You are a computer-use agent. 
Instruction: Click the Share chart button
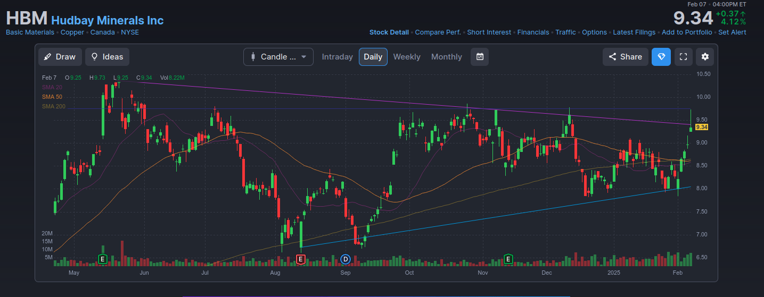(x=625, y=57)
